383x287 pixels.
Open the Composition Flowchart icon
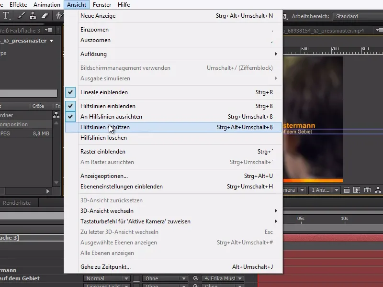click(x=378, y=190)
